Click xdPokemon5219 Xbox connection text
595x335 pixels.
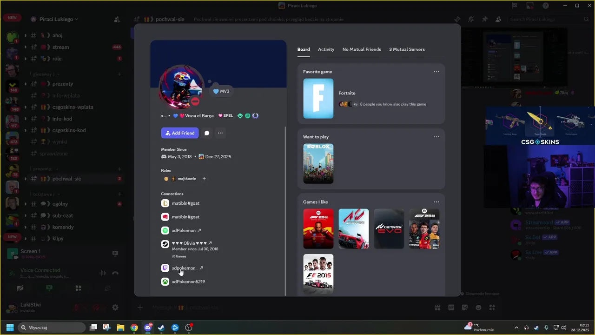[x=188, y=281]
